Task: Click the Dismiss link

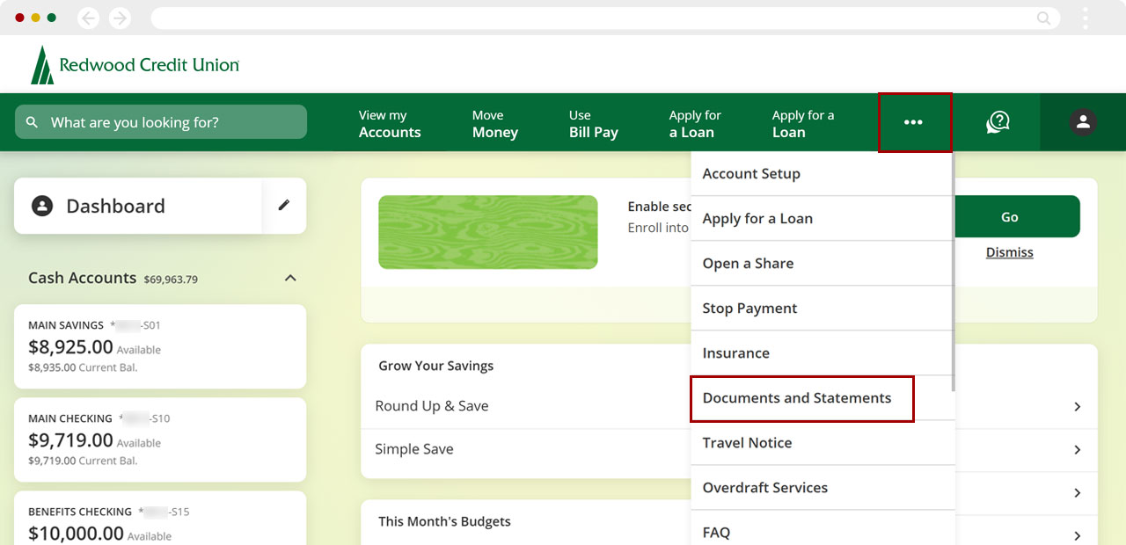Action: 1009,252
